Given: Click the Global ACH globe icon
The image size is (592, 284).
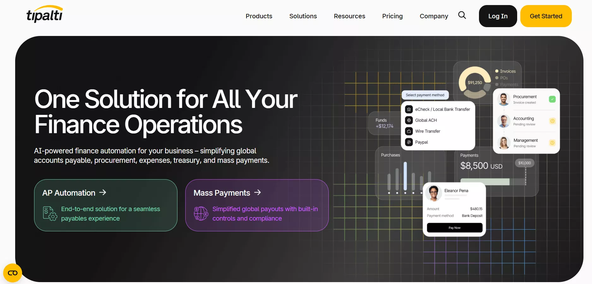Looking at the screenshot, I should [x=409, y=120].
